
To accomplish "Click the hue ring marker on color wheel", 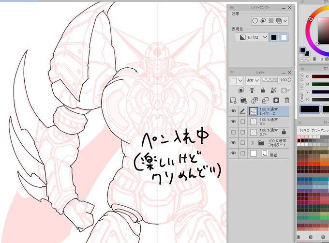I will 311,19.
